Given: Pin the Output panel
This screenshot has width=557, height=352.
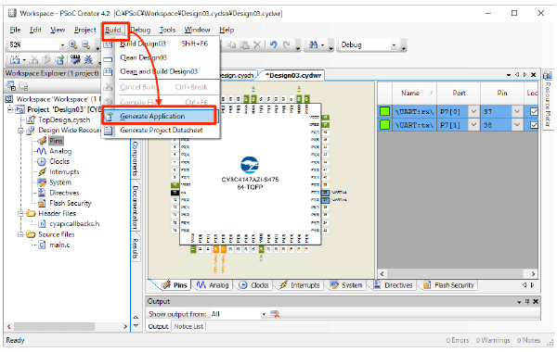Looking at the screenshot, I should coord(527,301).
